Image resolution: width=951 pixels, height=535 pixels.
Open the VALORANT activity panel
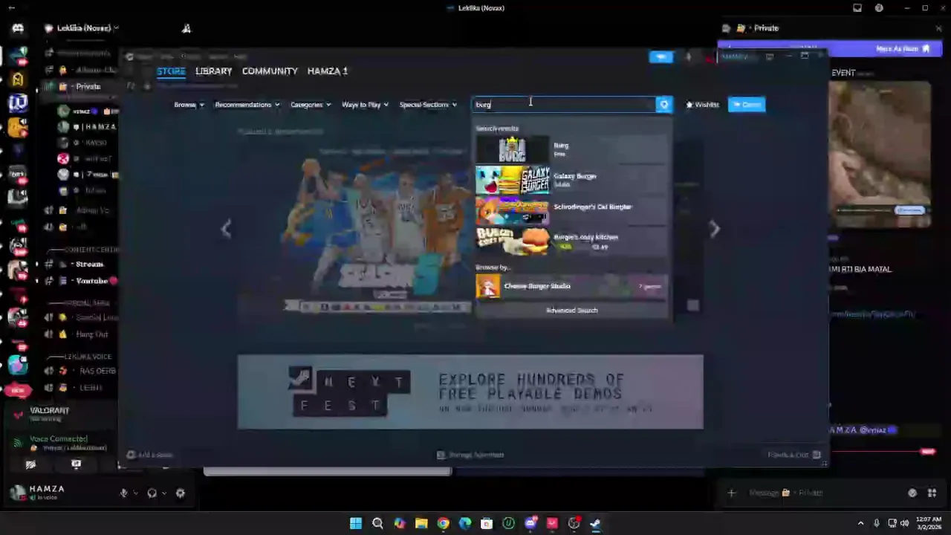[59, 415]
